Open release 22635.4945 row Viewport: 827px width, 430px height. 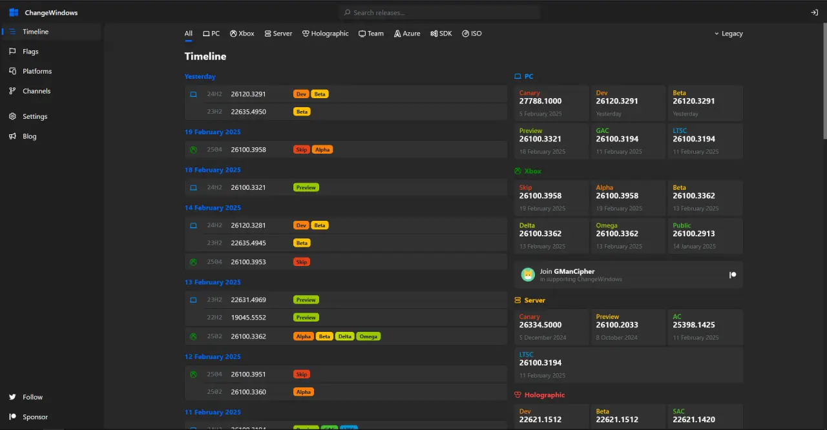pyautogui.click(x=346, y=243)
